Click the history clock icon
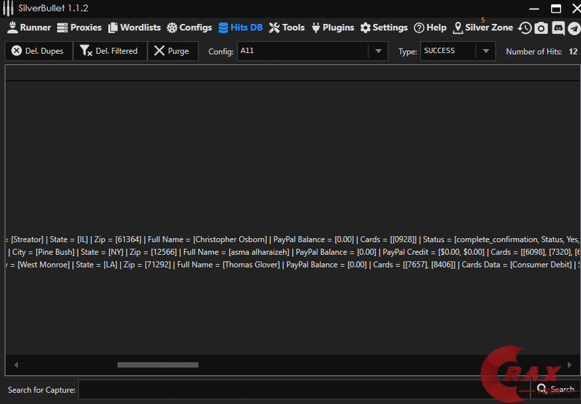581x404 pixels. pyautogui.click(x=525, y=28)
